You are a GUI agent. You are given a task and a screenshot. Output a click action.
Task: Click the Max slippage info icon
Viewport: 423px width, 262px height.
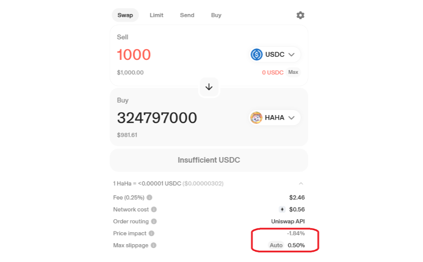(x=154, y=245)
